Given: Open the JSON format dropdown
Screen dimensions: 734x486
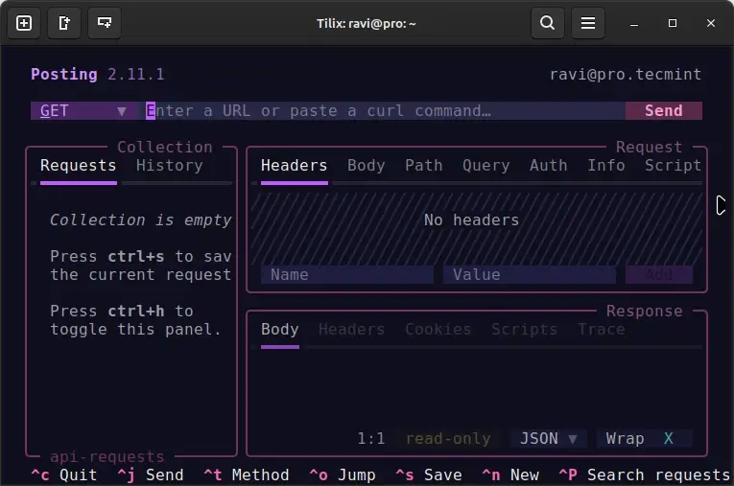Looking at the screenshot, I should click(x=548, y=439).
